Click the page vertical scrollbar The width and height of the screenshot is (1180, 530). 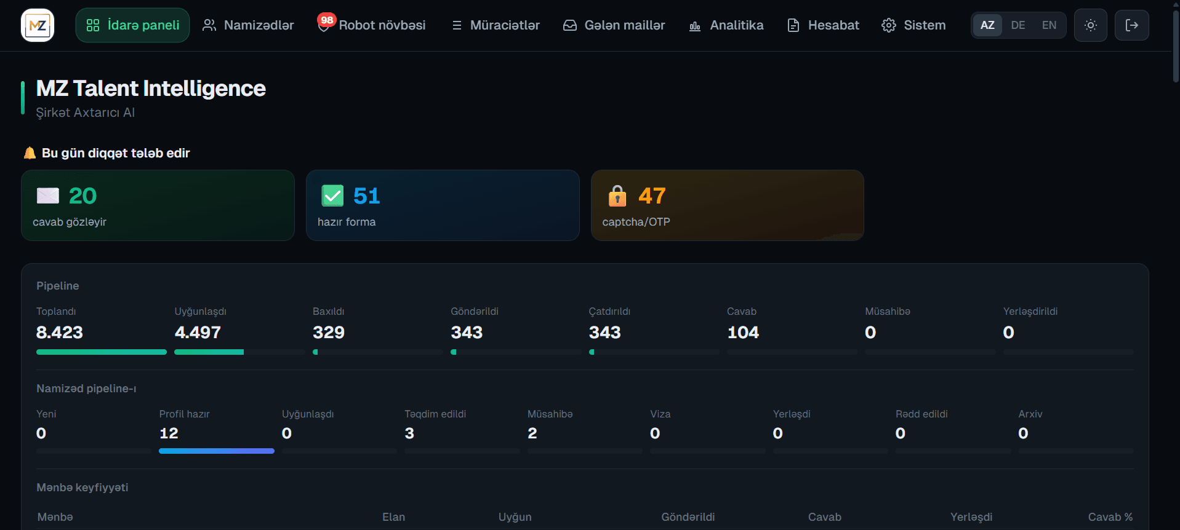click(1176, 46)
